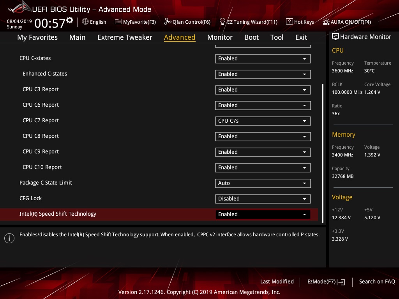The width and height of the screenshot is (399, 299).
Task: Open the Package C State Limit dropdown
Action: [x=263, y=183]
